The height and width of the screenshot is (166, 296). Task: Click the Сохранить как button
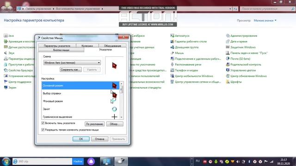71,70
